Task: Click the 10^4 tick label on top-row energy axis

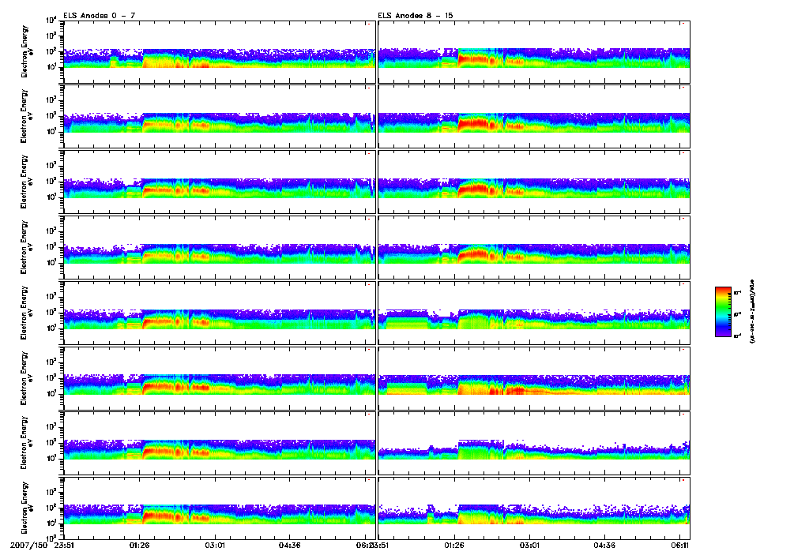Action: [x=51, y=21]
